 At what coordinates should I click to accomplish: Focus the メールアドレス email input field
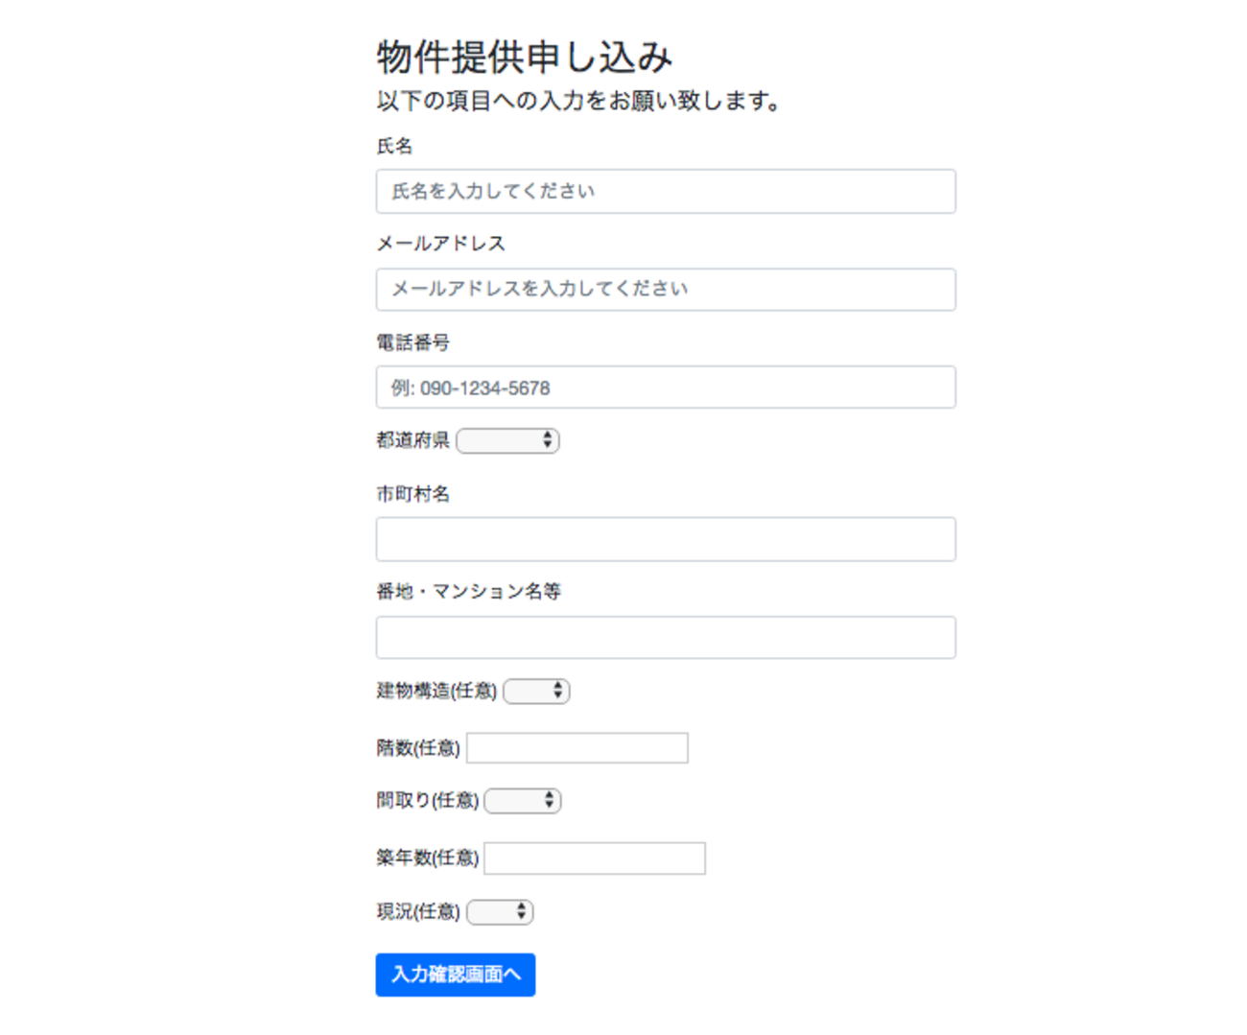pyautogui.click(x=666, y=290)
